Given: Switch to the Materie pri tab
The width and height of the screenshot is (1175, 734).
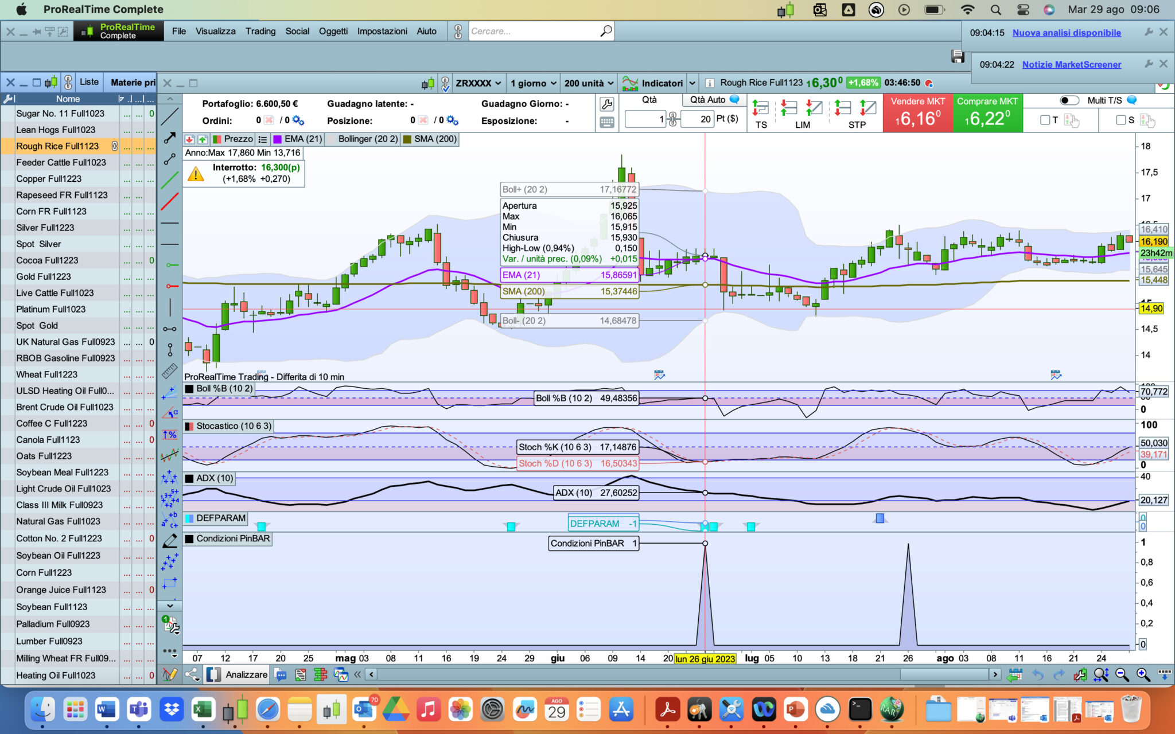Looking at the screenshot, I should (x=133, y=82).
